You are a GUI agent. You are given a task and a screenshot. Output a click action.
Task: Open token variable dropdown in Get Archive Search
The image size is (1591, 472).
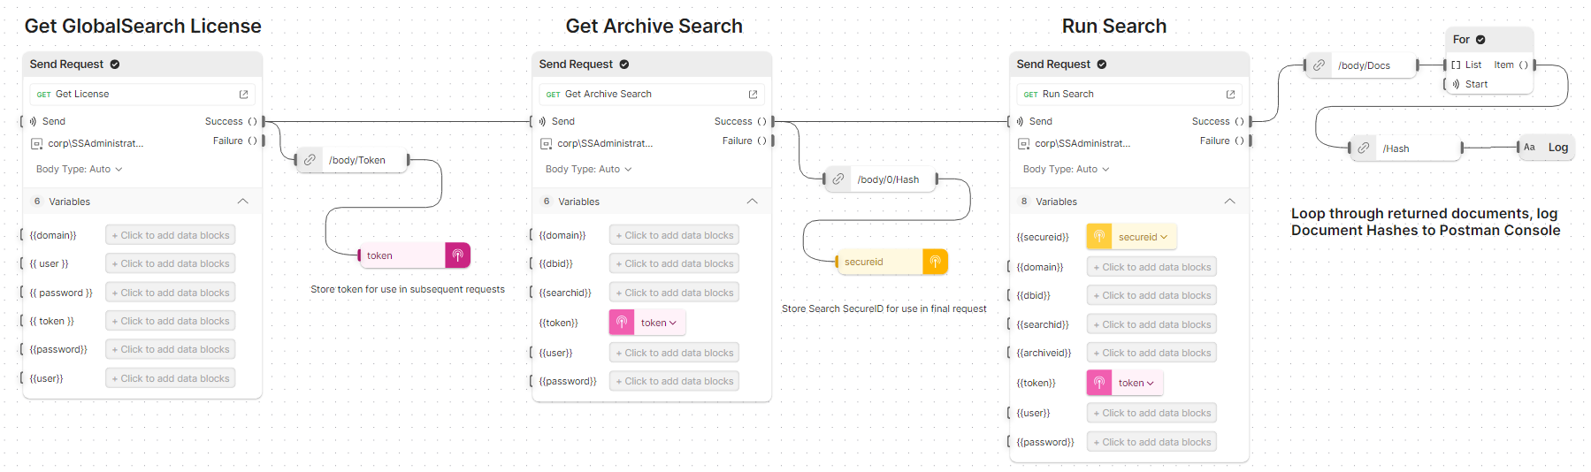659,323
